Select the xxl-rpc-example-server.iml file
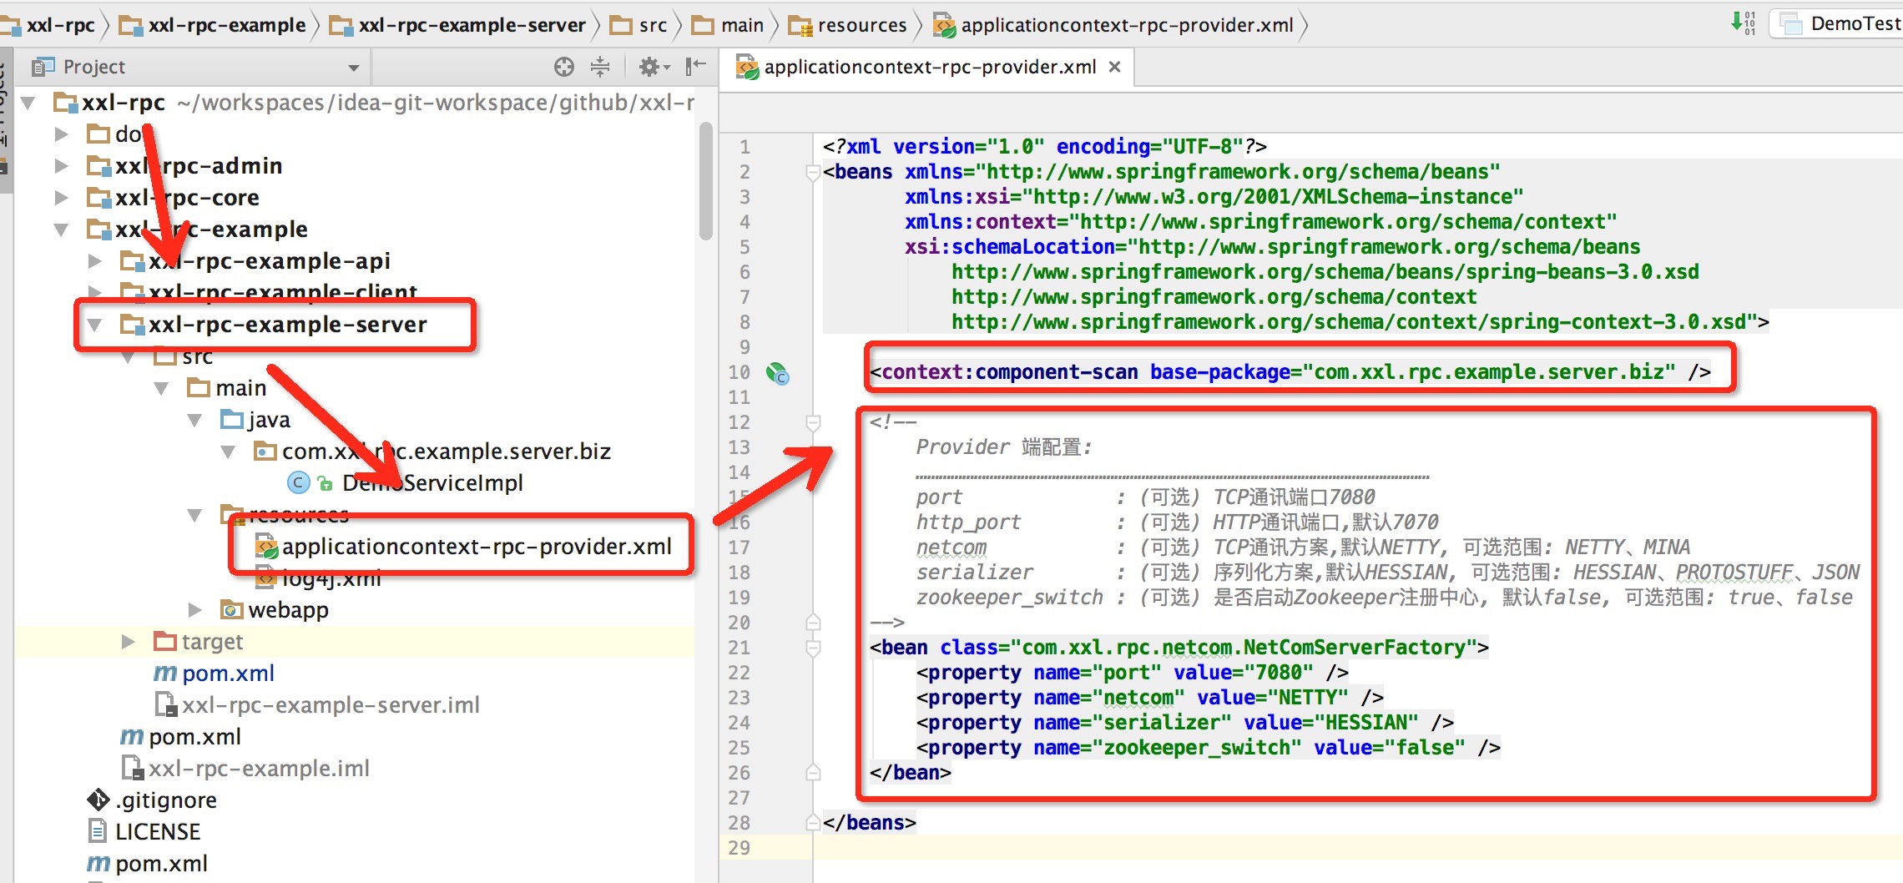Screen dimensions: 1903x883 click(x=331, y=705)
